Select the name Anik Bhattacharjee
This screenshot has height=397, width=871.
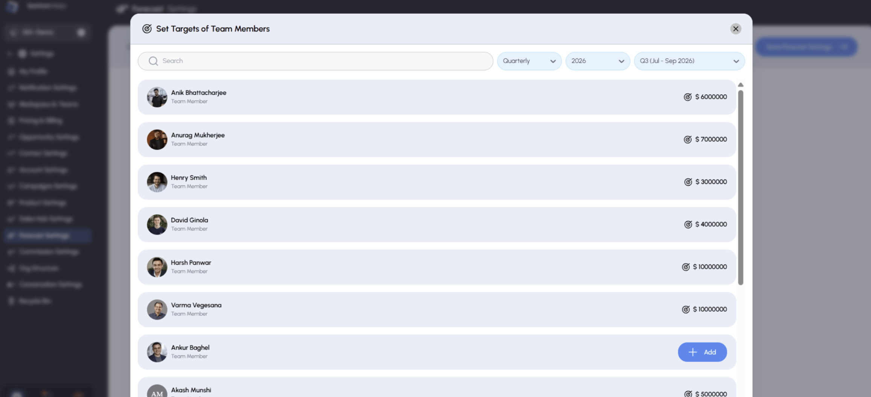click(199, 93)
